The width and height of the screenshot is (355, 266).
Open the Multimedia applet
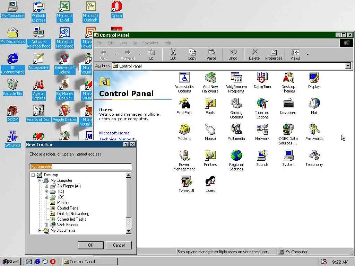[236, 132]
